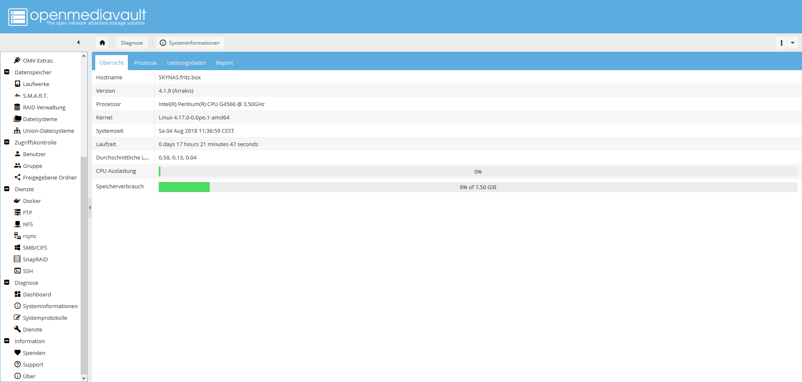This screenshot has width=802, height=382.
Task: Collapse the Information tree section
Action: click(x=7, y=341)
